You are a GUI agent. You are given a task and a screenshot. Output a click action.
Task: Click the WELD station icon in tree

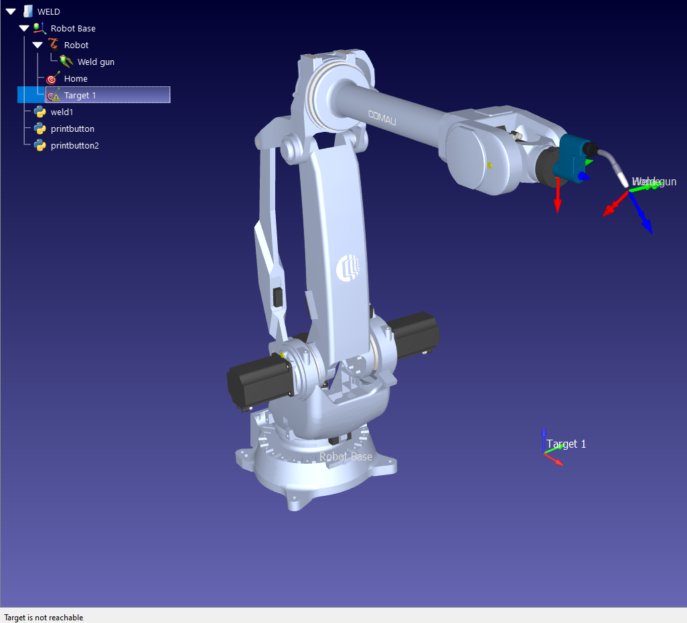click(x=27, y=11)
